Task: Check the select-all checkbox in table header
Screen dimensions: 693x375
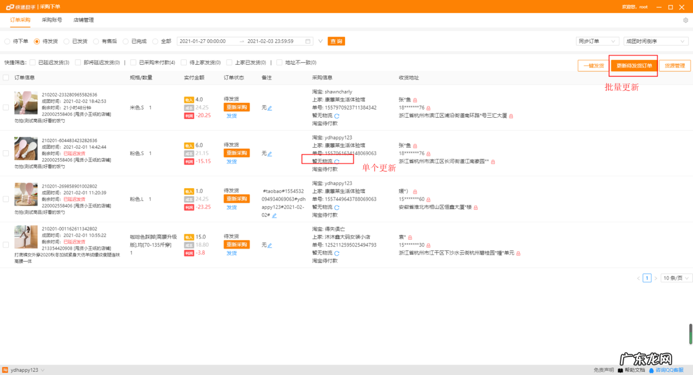Action: click(7, 77)
